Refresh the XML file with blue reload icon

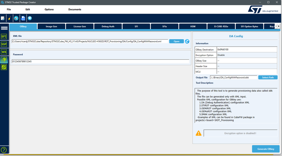[x=187, y=41]
